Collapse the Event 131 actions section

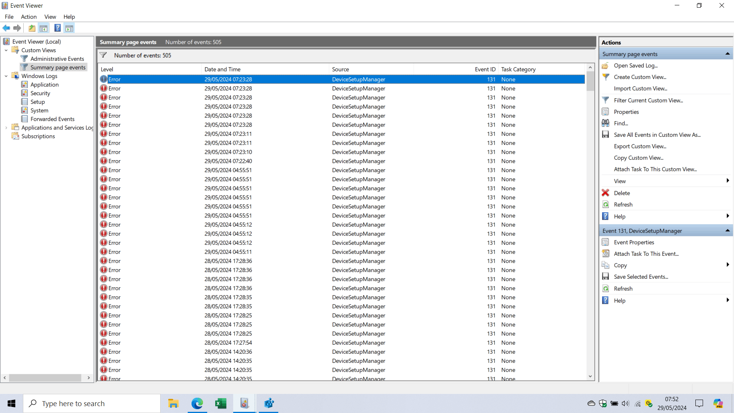(x=727, y=231)
